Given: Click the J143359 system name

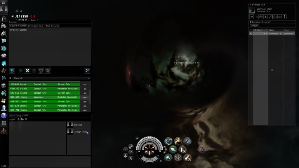Looking at the screenshot, I should pyautogui.click(x=22, y=16).
